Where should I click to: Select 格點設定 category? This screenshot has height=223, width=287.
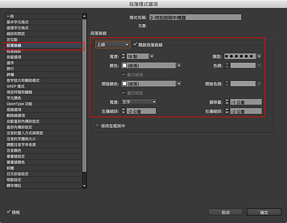pyautogui.click(x=44, y=180)
